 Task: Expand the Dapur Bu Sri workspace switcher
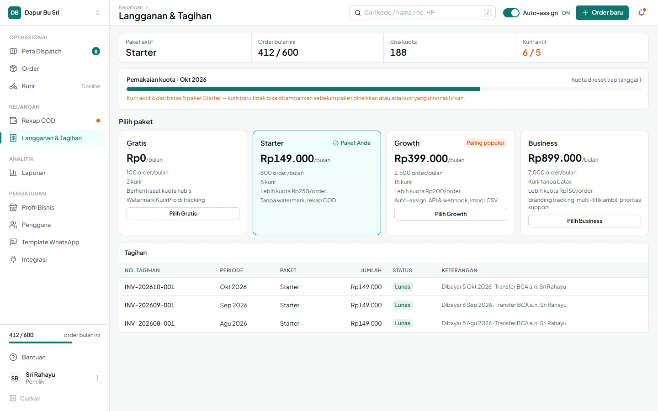(97, 13)
